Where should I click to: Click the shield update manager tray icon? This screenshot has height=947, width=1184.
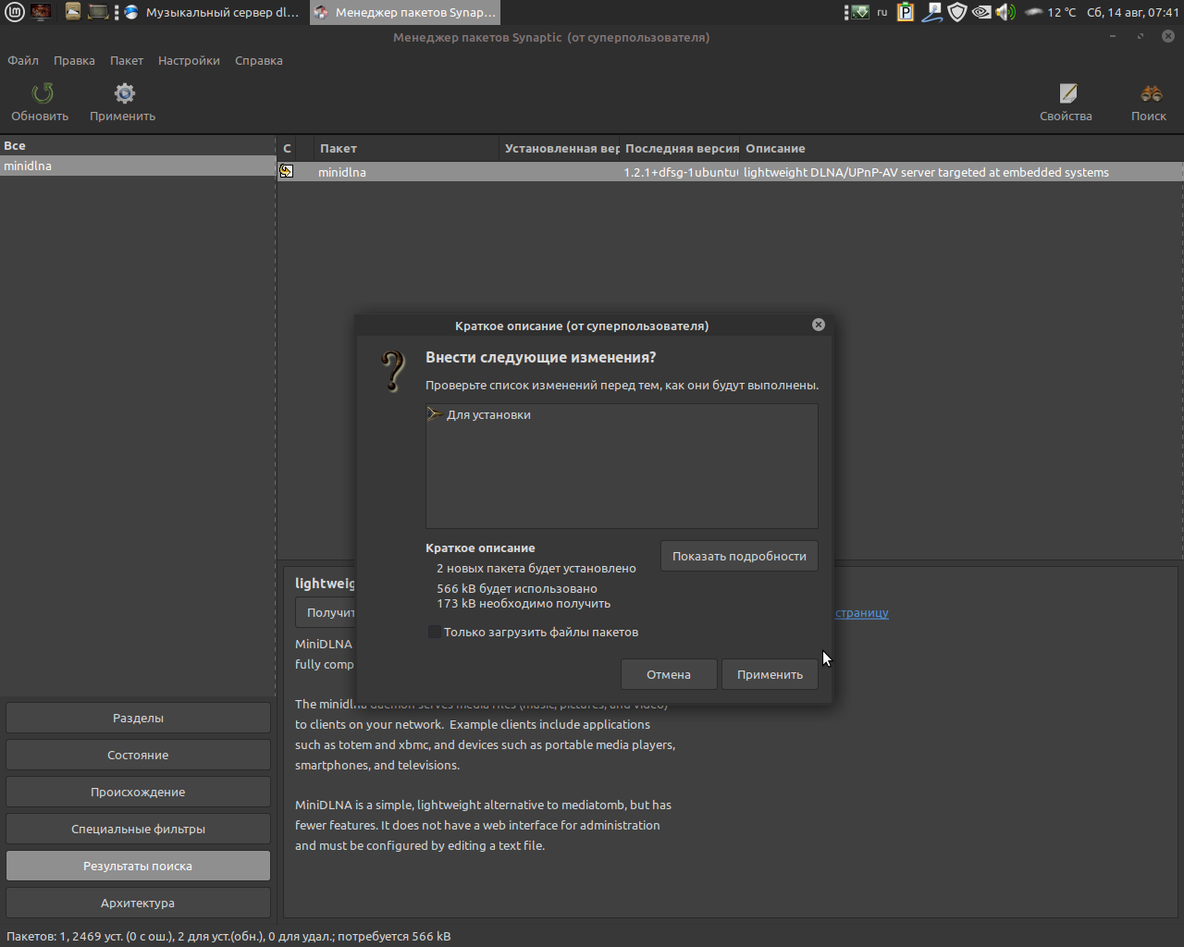pos(957,12)
